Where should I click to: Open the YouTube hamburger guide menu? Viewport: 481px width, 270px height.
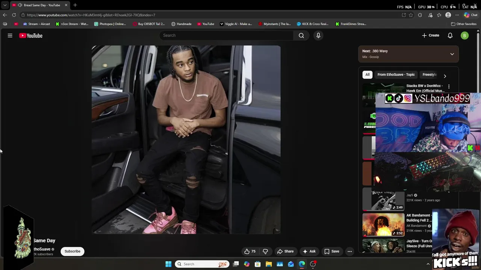click(x=10, y=36)
